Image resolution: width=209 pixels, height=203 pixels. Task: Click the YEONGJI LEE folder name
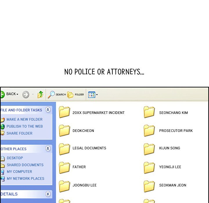click(x=170, y=167)
